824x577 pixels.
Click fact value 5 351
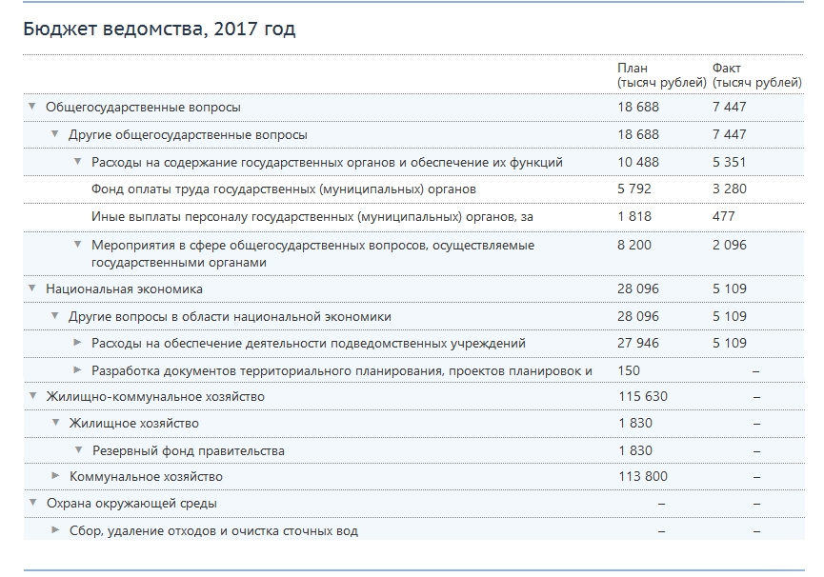tap(730, 162)
